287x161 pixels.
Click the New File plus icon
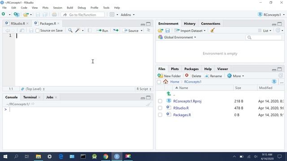[3, 14]
